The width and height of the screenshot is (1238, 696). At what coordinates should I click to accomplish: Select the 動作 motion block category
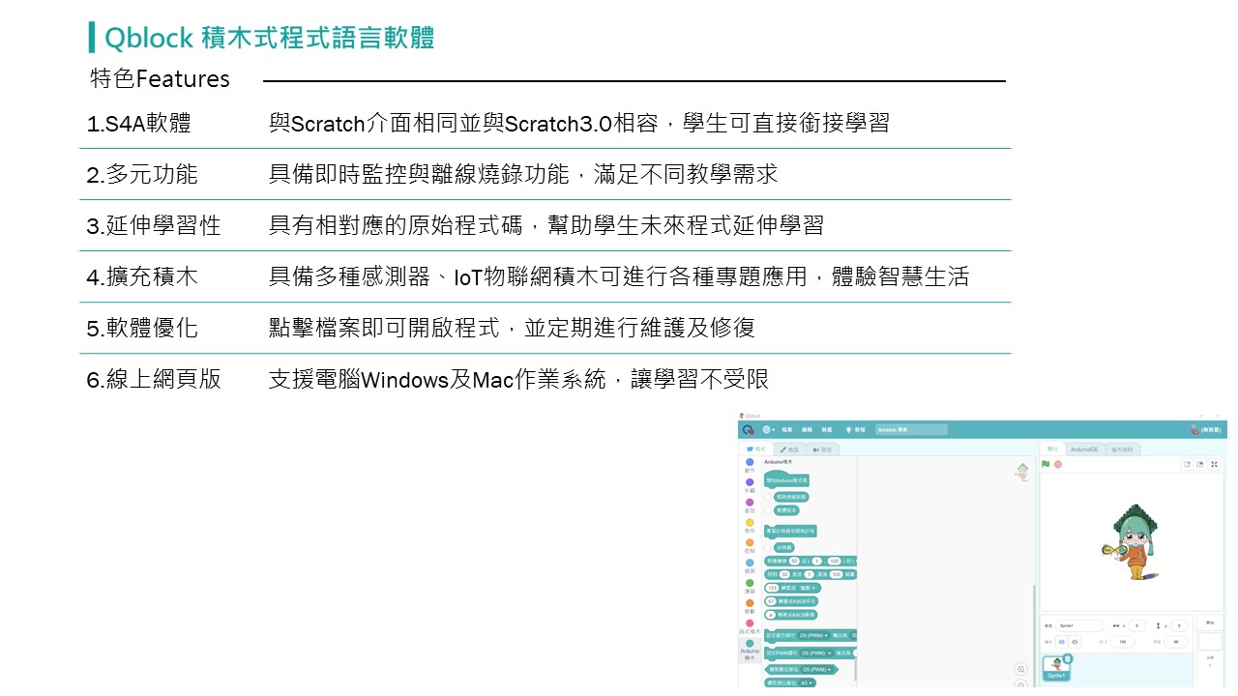click(x=750, y=465)
